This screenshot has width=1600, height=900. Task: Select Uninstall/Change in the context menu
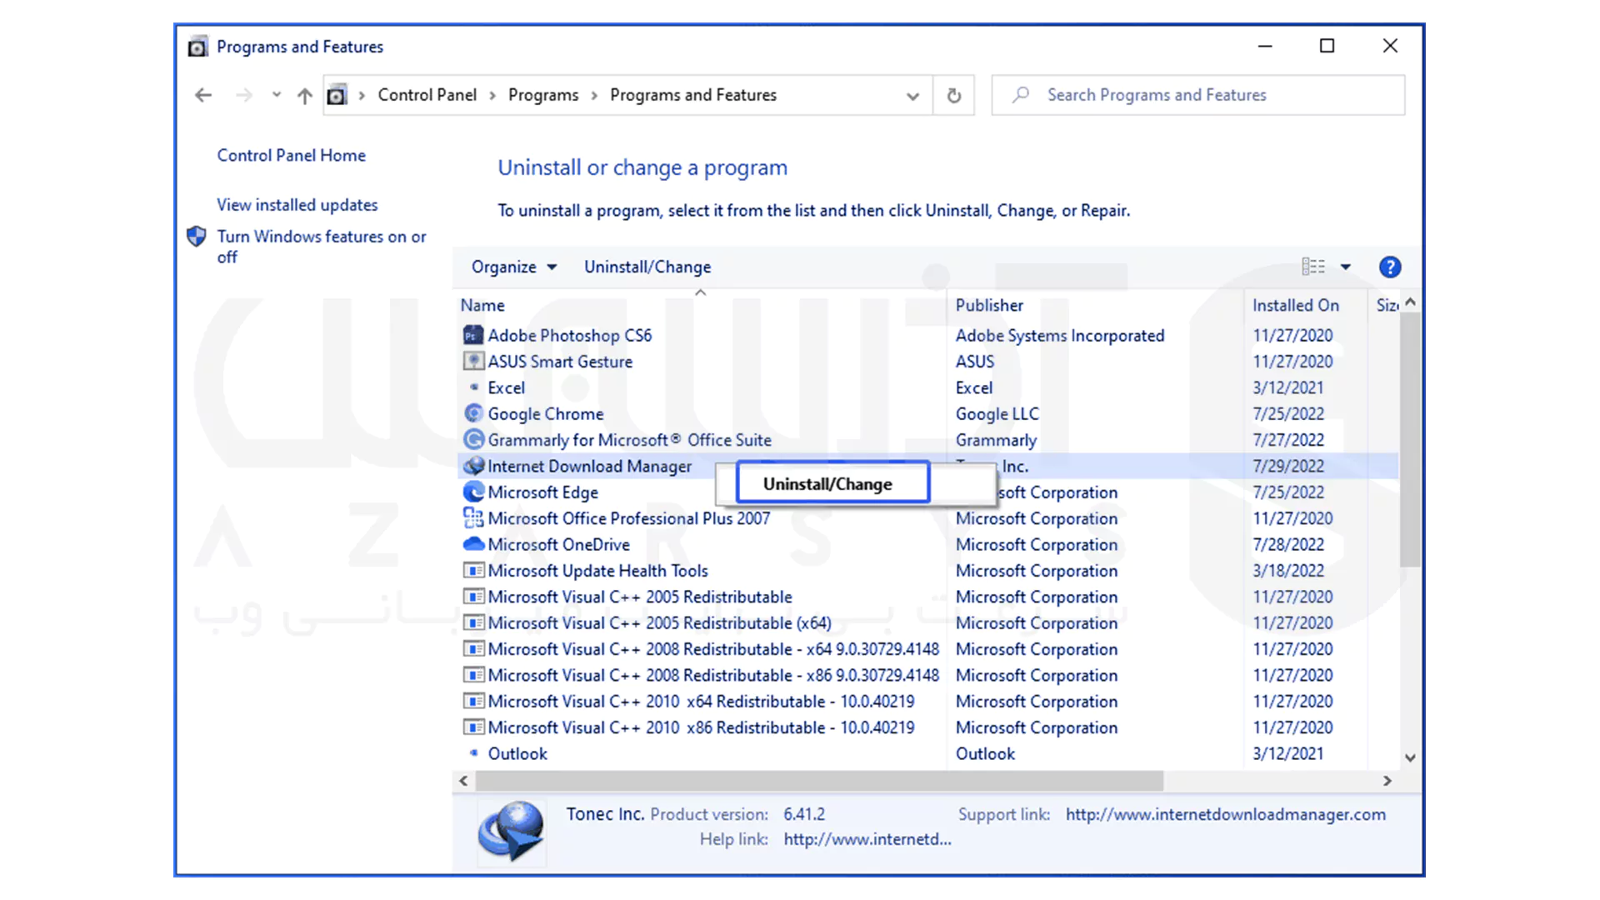tap(832, 483)
